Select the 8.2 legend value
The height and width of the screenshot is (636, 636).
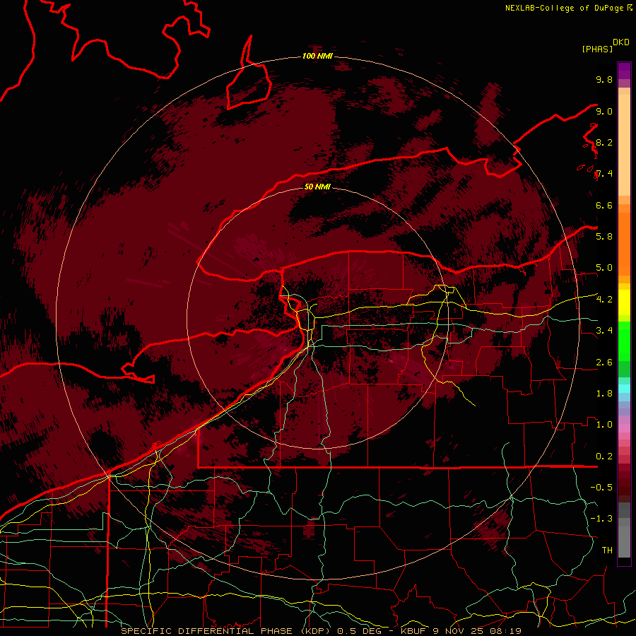pyautogui.click(x=604, y=142)
